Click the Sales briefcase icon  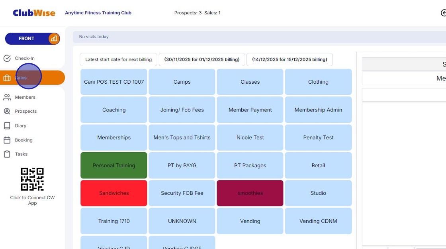(x=7, y=78)
